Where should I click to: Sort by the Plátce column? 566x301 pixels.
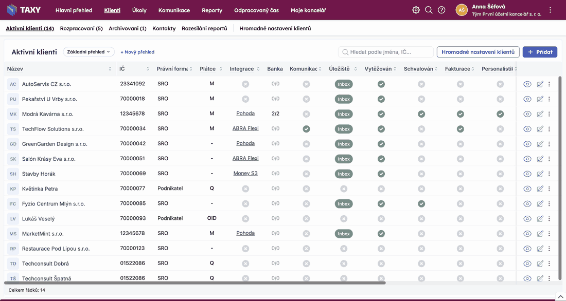tap(221, 69)
